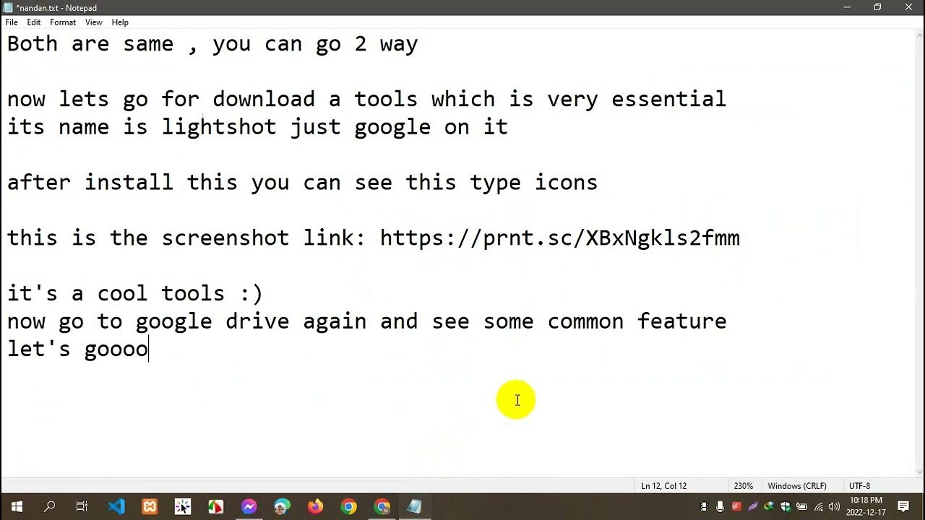
Task: Click the line "it's a cool tools :)"
Action: (135, 293)
